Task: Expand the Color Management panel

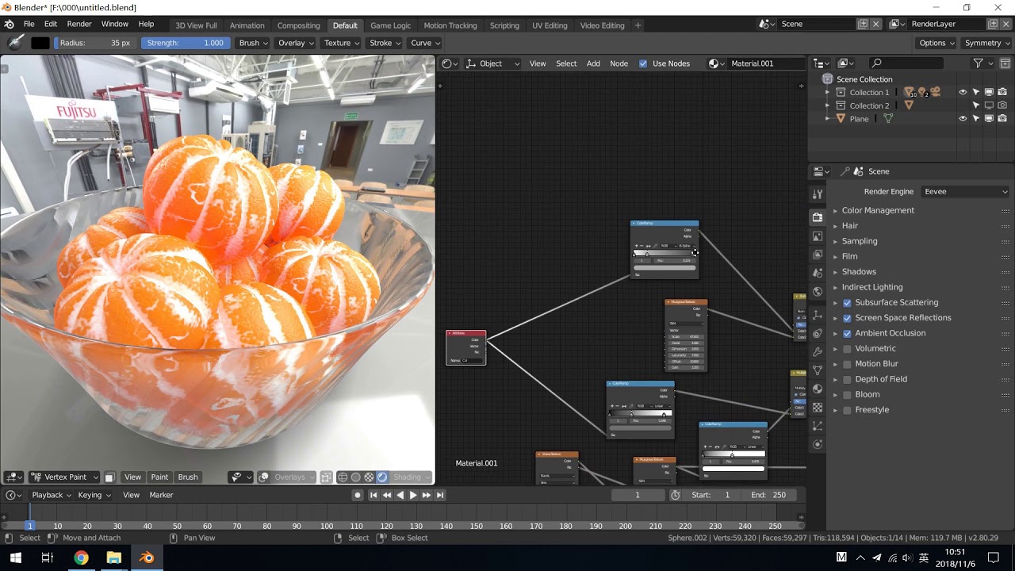Action: (x=877, y=210)
